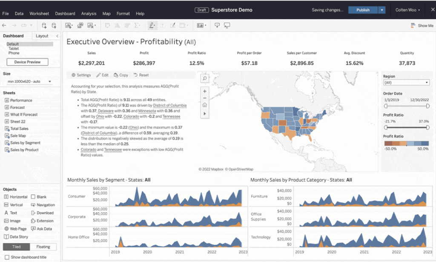Click the Order Date slider left handle

point(386,106)
